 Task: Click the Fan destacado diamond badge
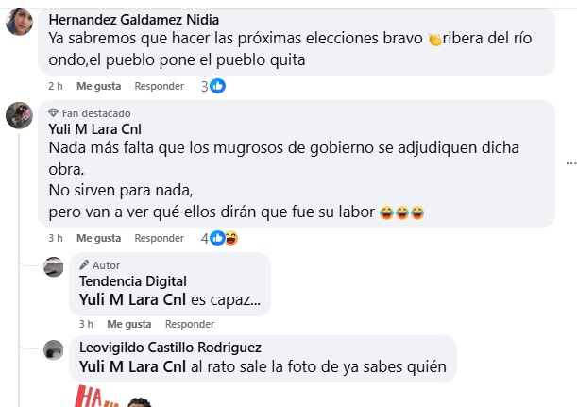[54, 113]
